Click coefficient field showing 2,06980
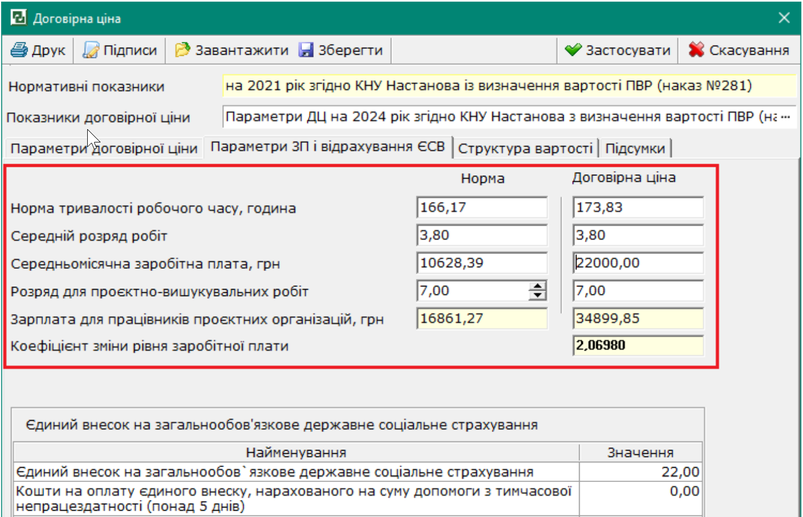This screenshot has height=517, width=803. click(638, 345)
